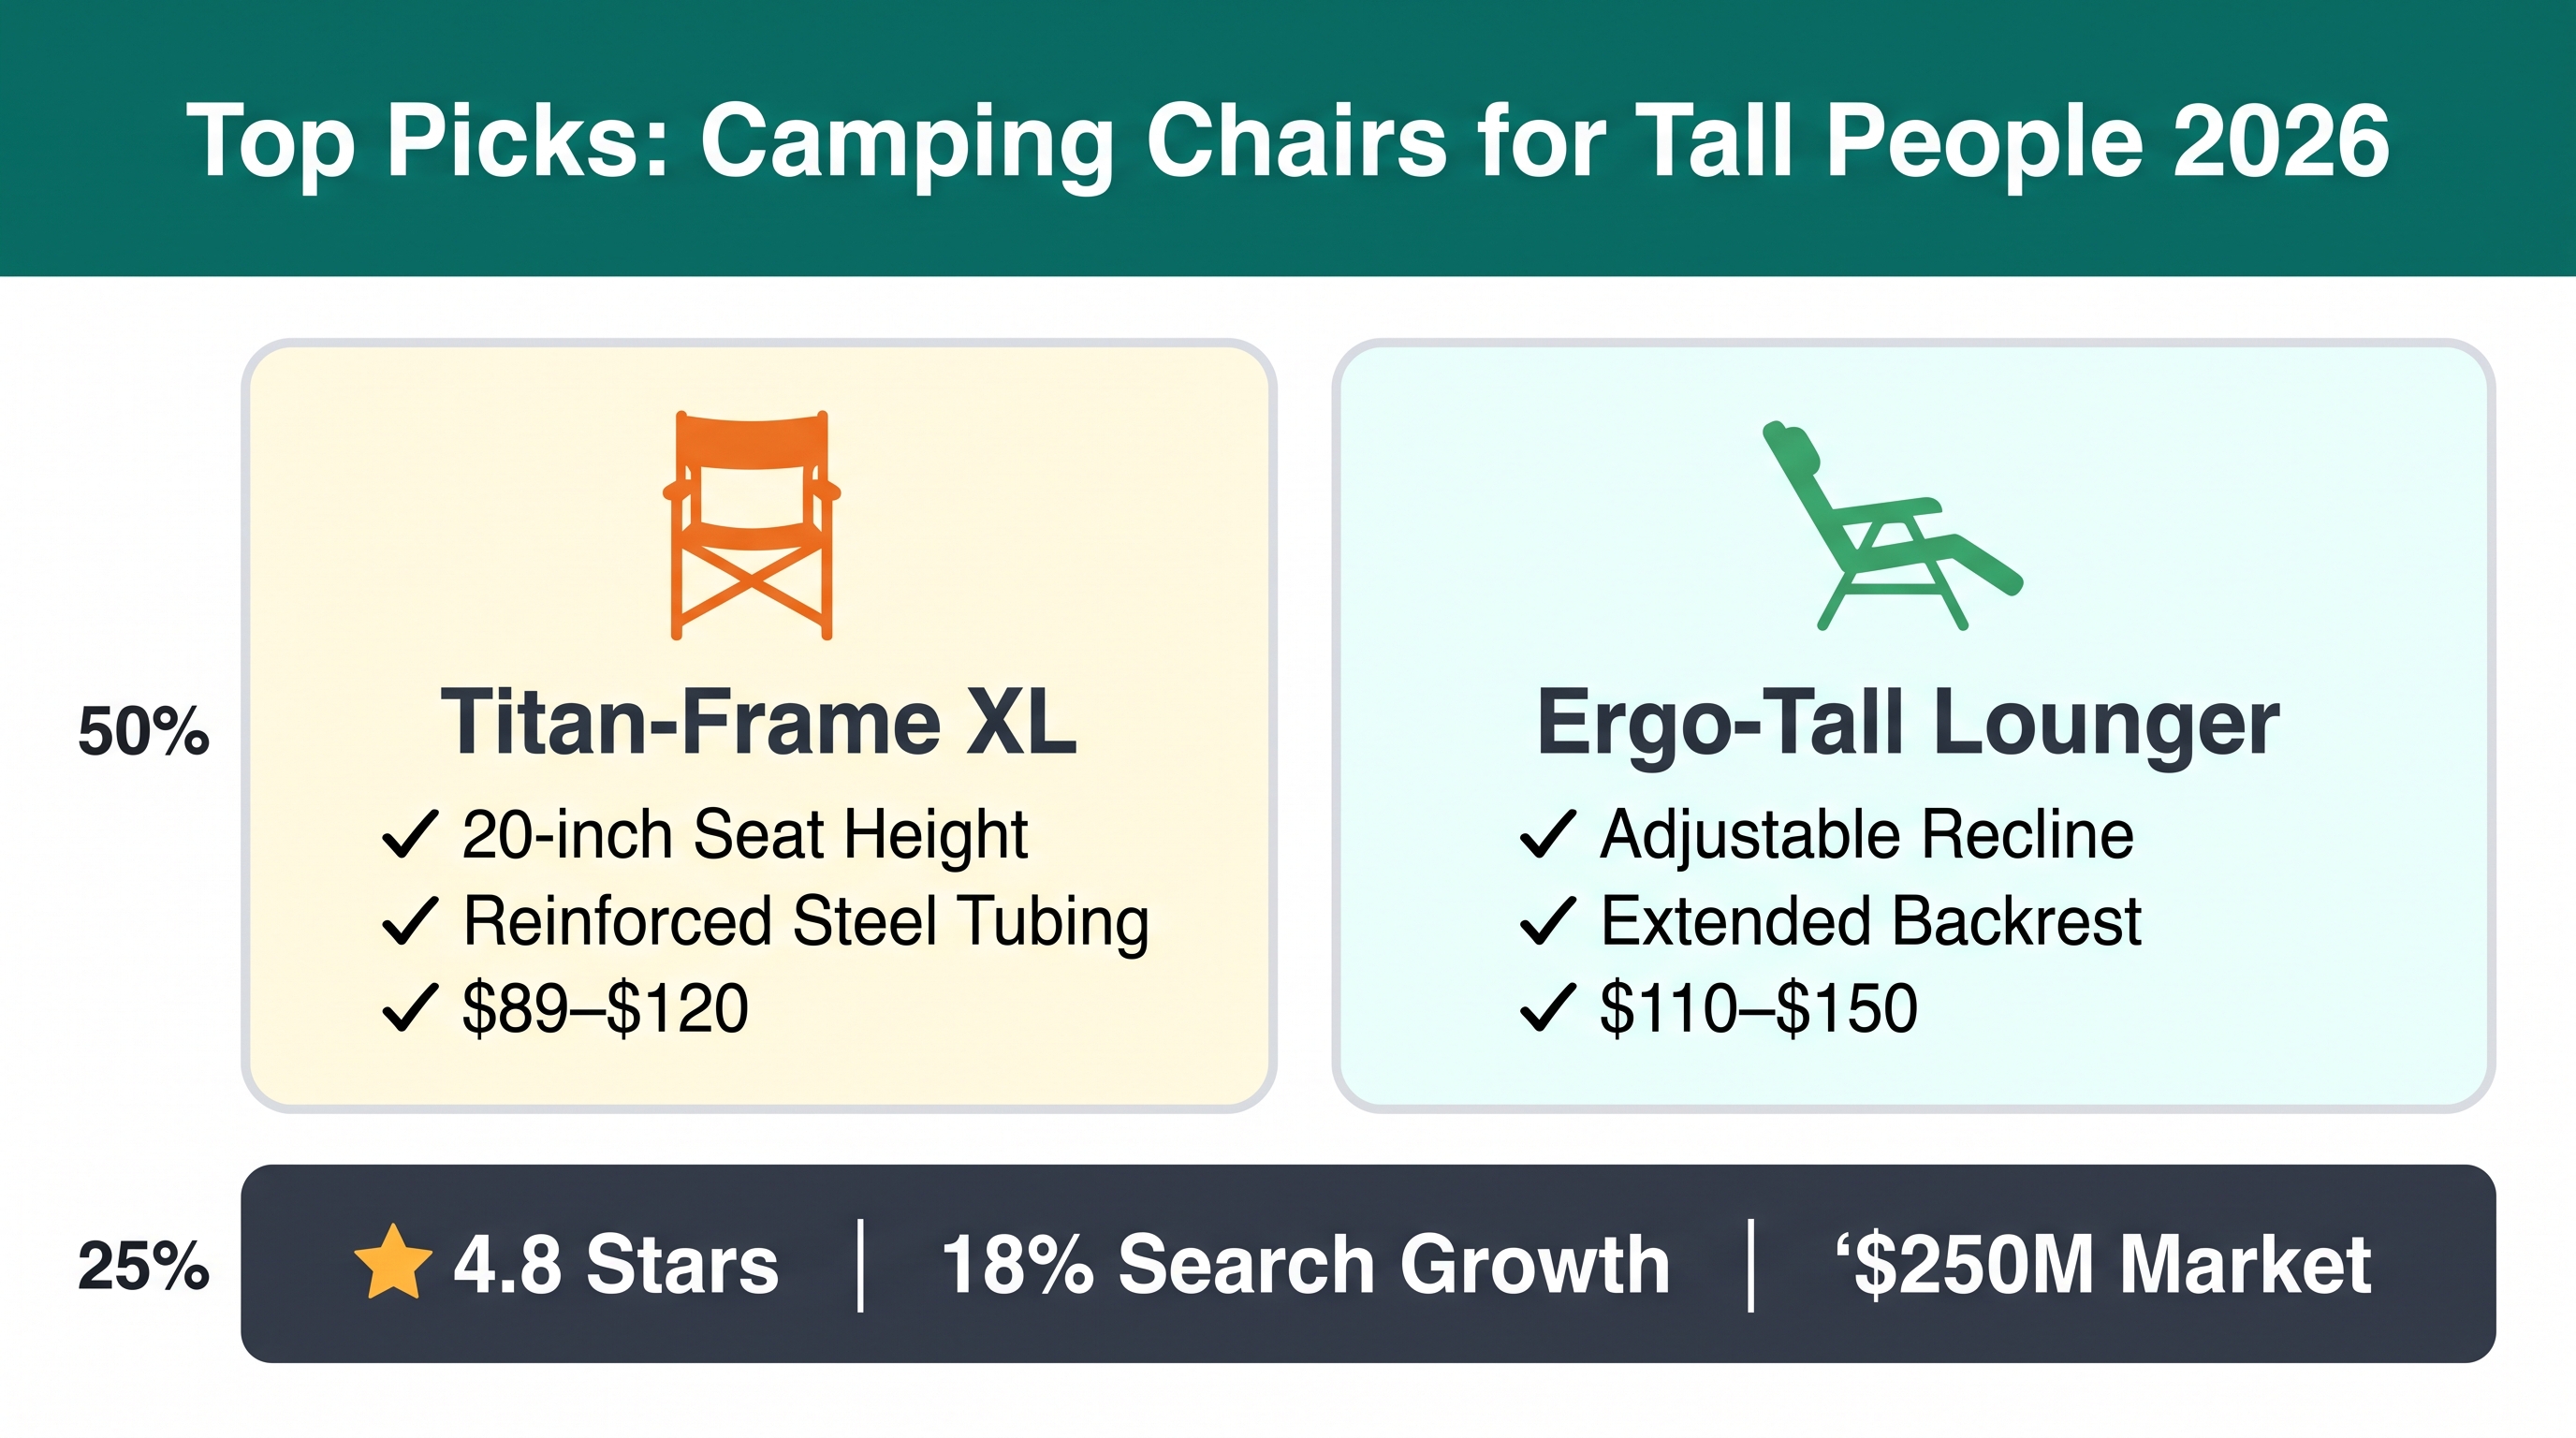Click the checkmark beside 20-inch Seat Height

(410, 835)
